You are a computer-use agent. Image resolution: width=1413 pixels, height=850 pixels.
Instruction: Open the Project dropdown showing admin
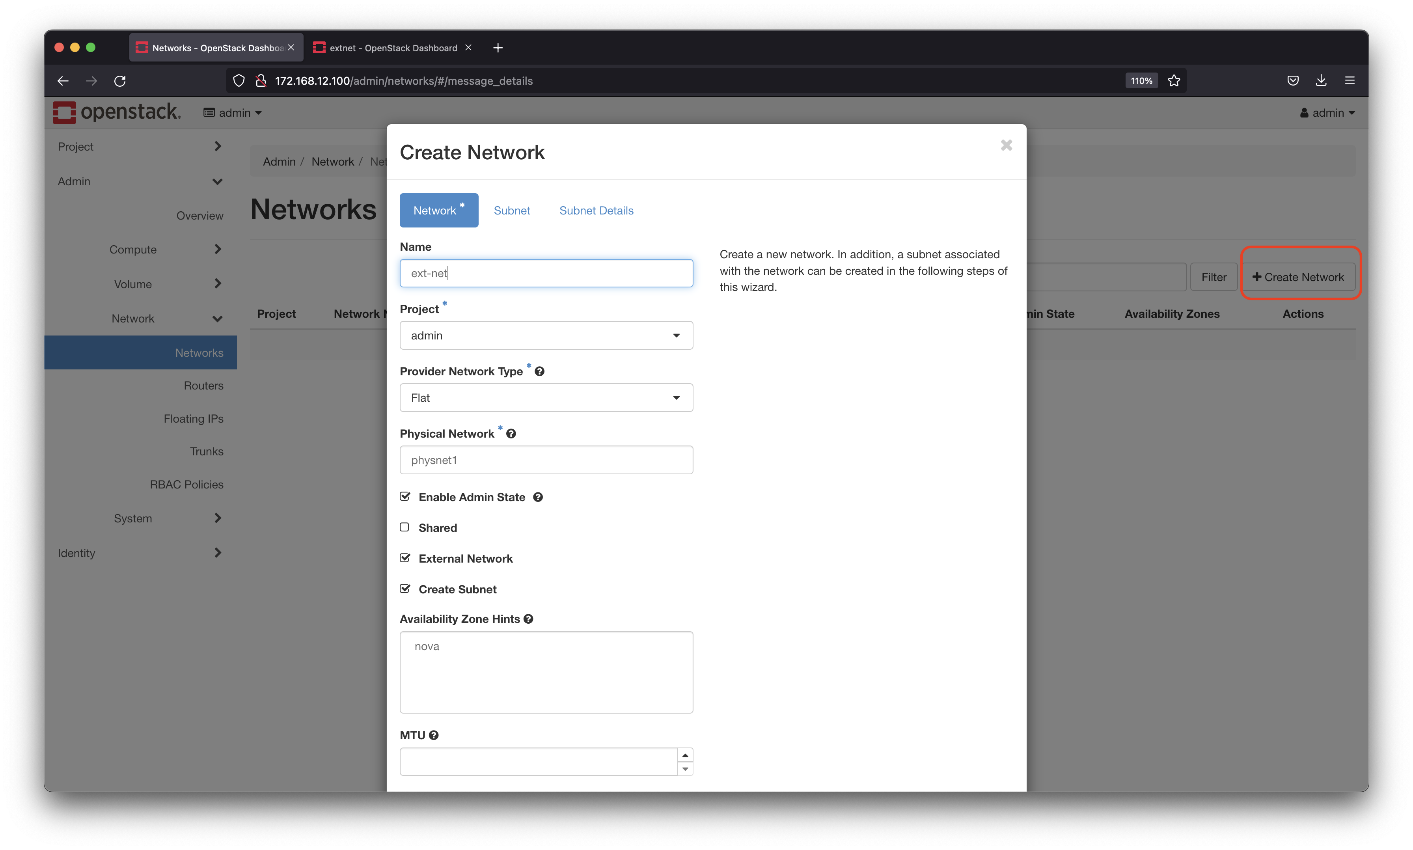[x=546, y=336]
